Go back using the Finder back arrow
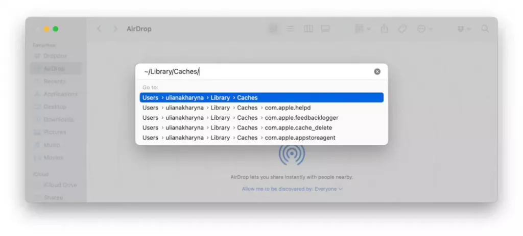Viewport: 523px width, 236px height. tap(99, 29)
